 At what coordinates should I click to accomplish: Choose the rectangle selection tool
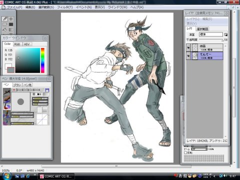click(x=5, y=24)
